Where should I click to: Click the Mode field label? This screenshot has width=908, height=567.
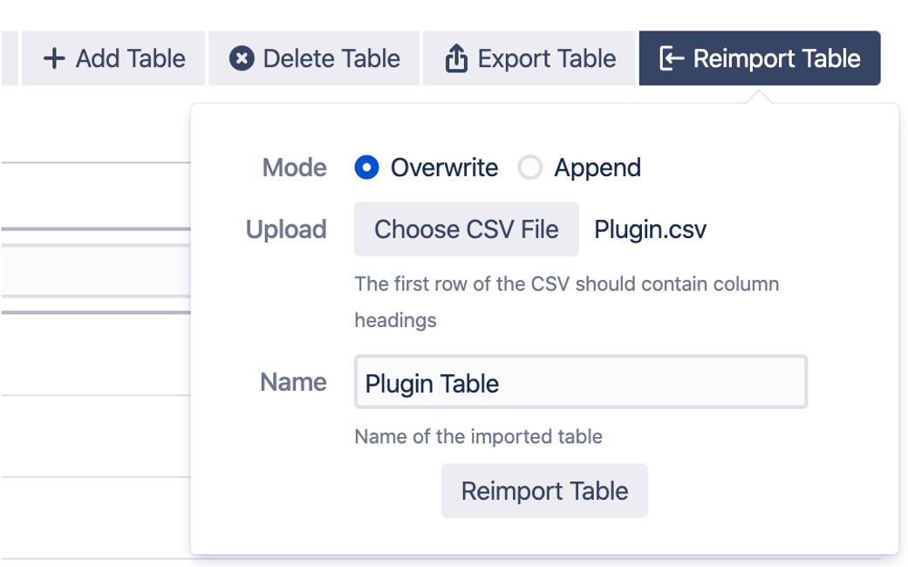[294, 167]
